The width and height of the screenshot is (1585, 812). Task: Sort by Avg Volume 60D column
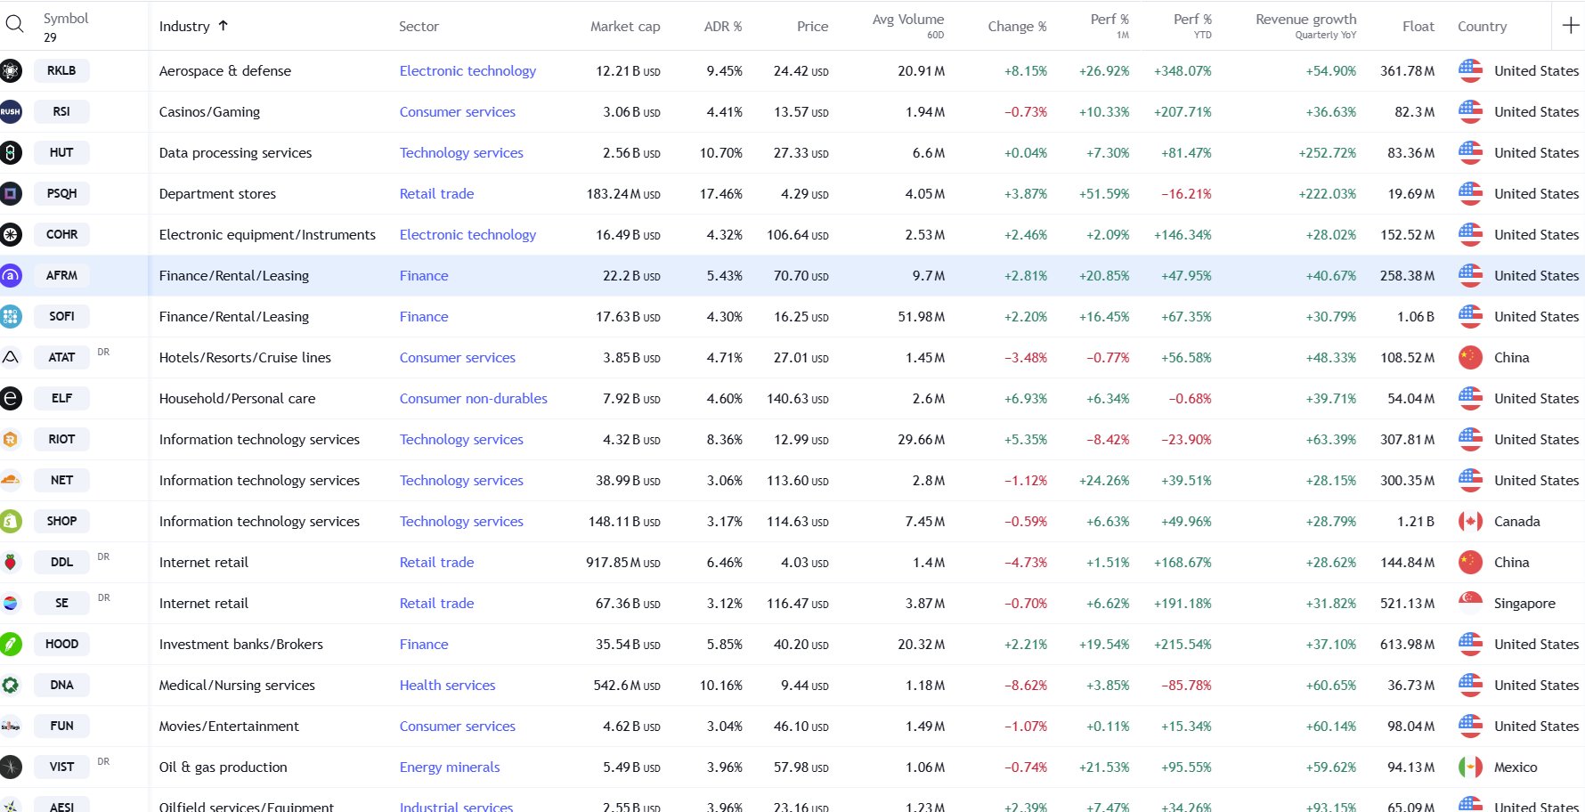click(x=908, y=26)
